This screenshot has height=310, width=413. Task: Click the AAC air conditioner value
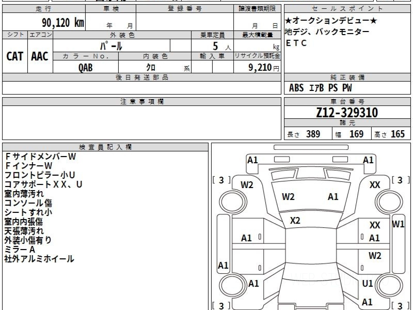(40, 56)
